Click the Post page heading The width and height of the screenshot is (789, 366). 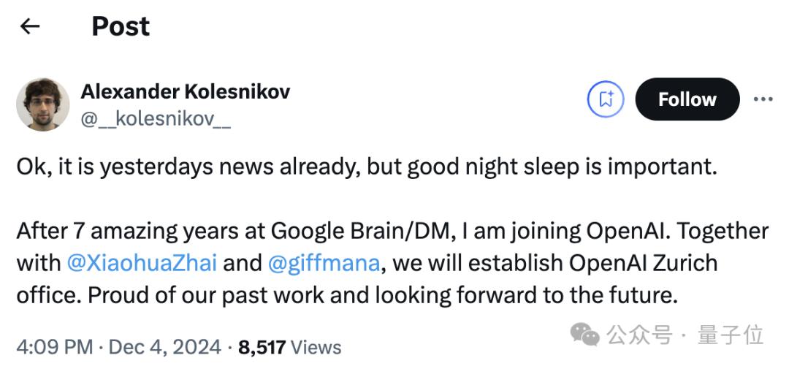pyautogui.click(x=121, y=26)
